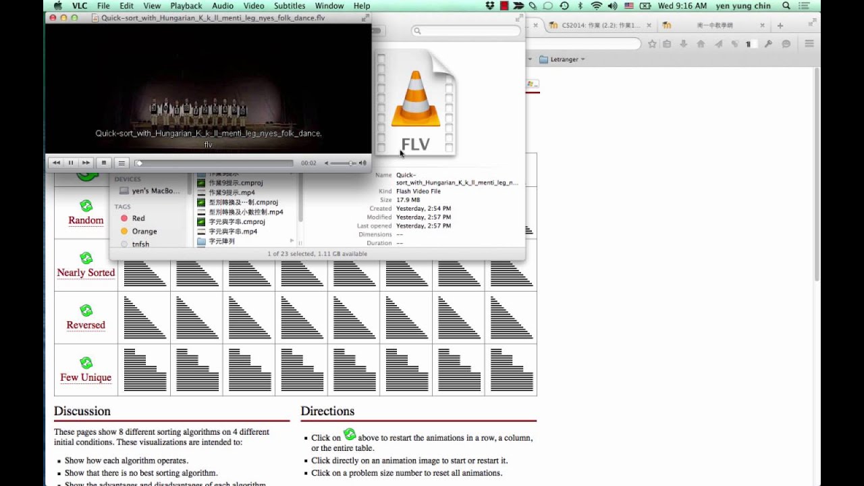
Task: Click the VLC fast-forward button
Action: click(x=86, y=163)
